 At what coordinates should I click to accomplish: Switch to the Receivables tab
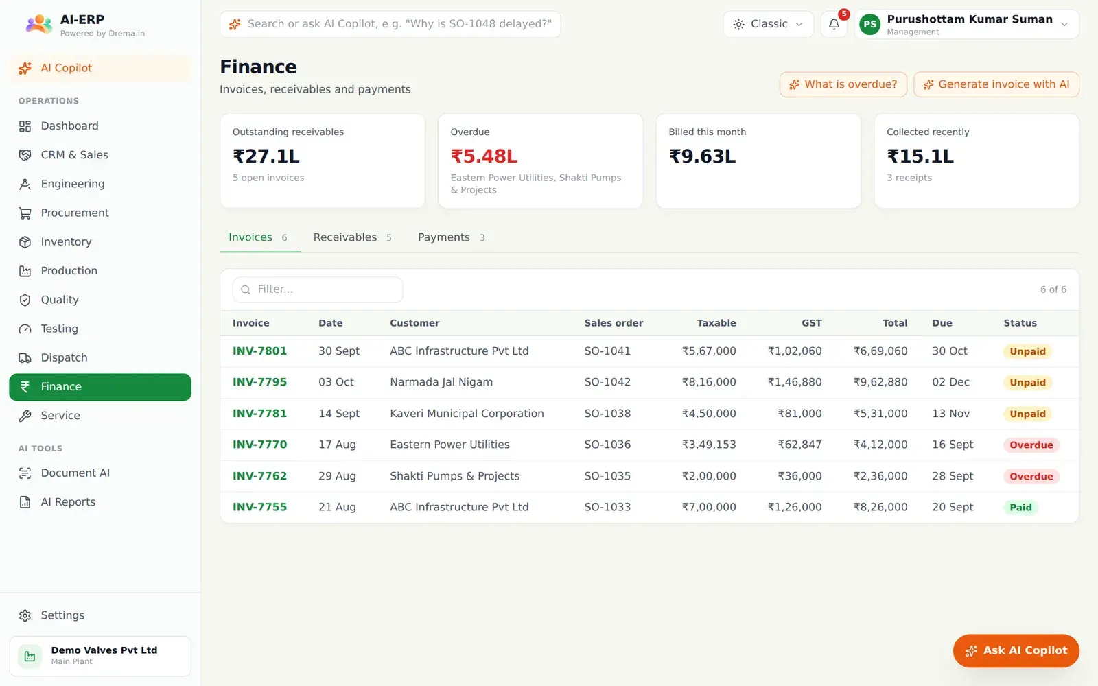[353, 237]
